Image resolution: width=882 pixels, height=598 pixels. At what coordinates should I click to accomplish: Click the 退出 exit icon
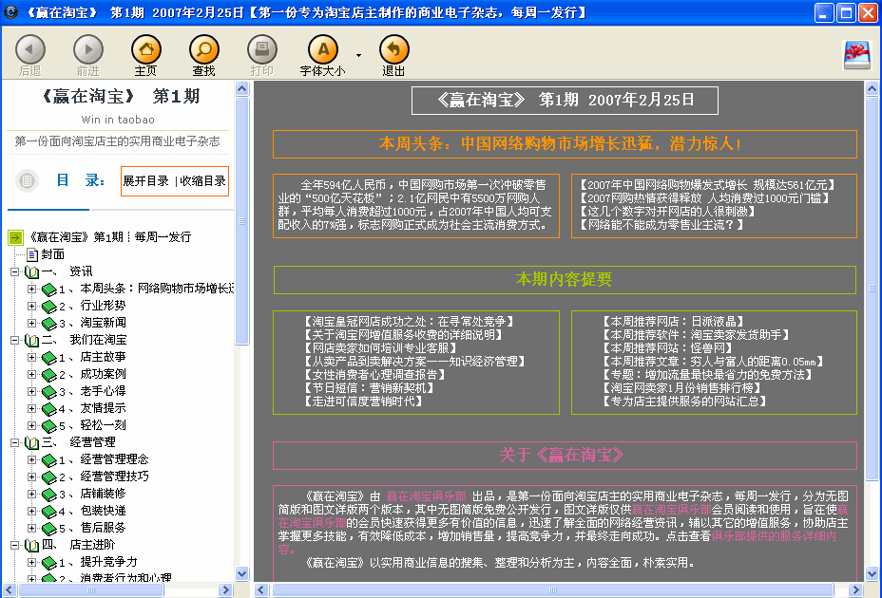[393, 49]
